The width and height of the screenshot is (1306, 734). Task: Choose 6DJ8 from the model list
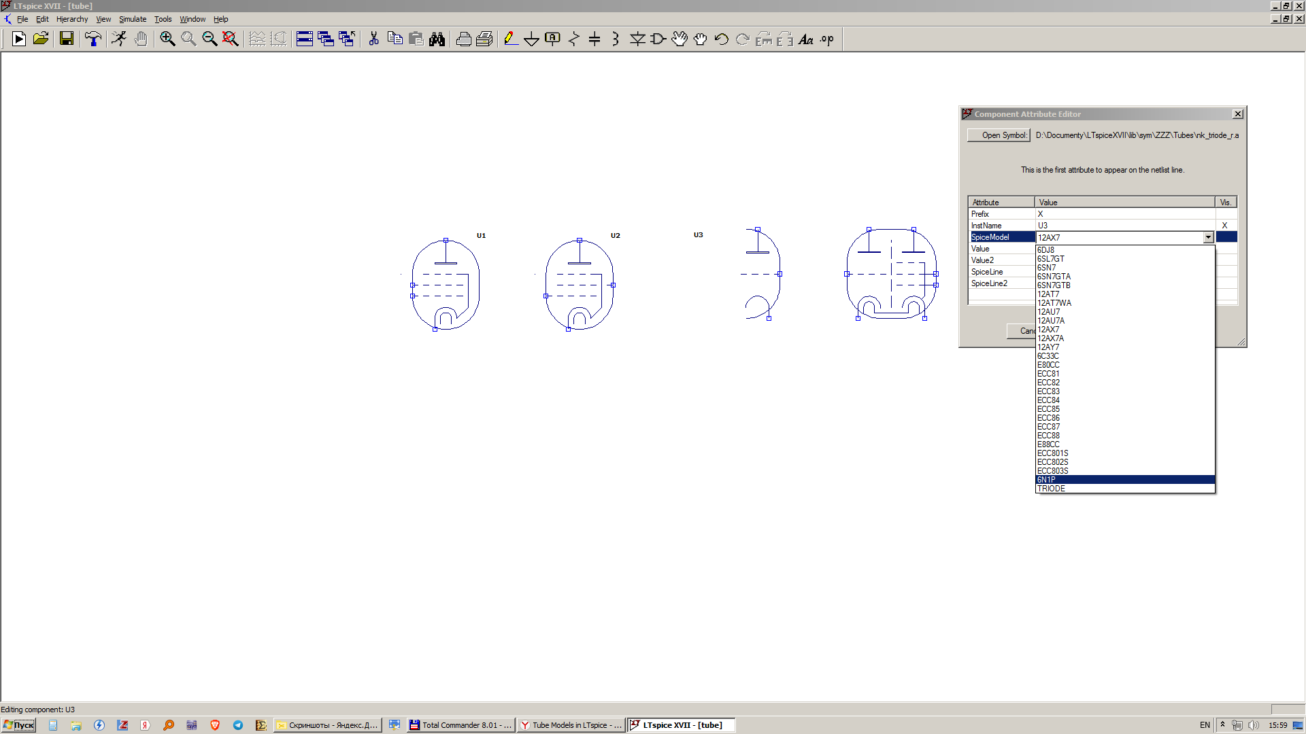(x=1125, y=250)
